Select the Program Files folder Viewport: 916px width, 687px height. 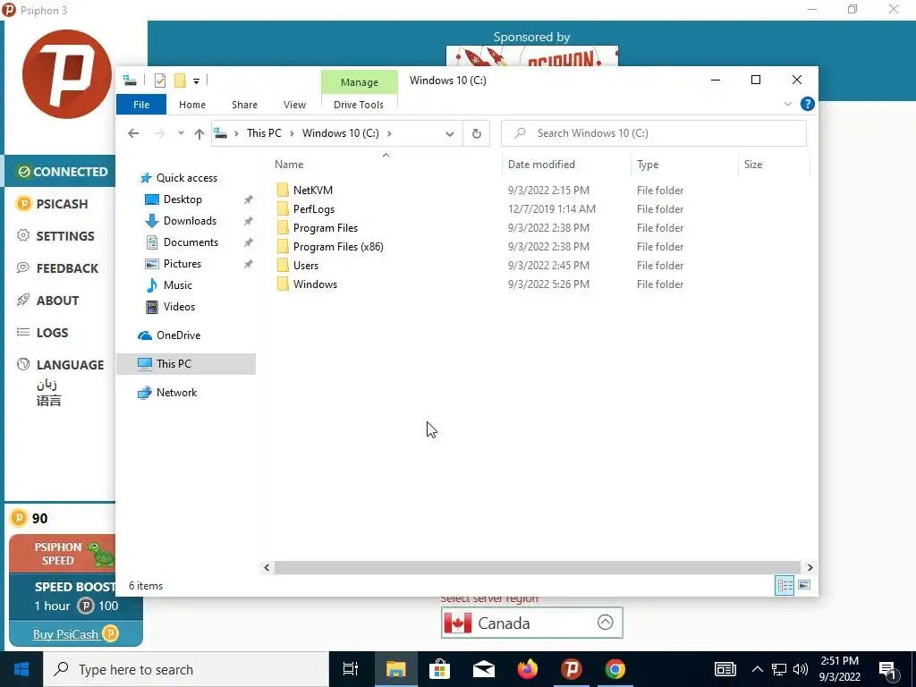(x=326, y=228)
